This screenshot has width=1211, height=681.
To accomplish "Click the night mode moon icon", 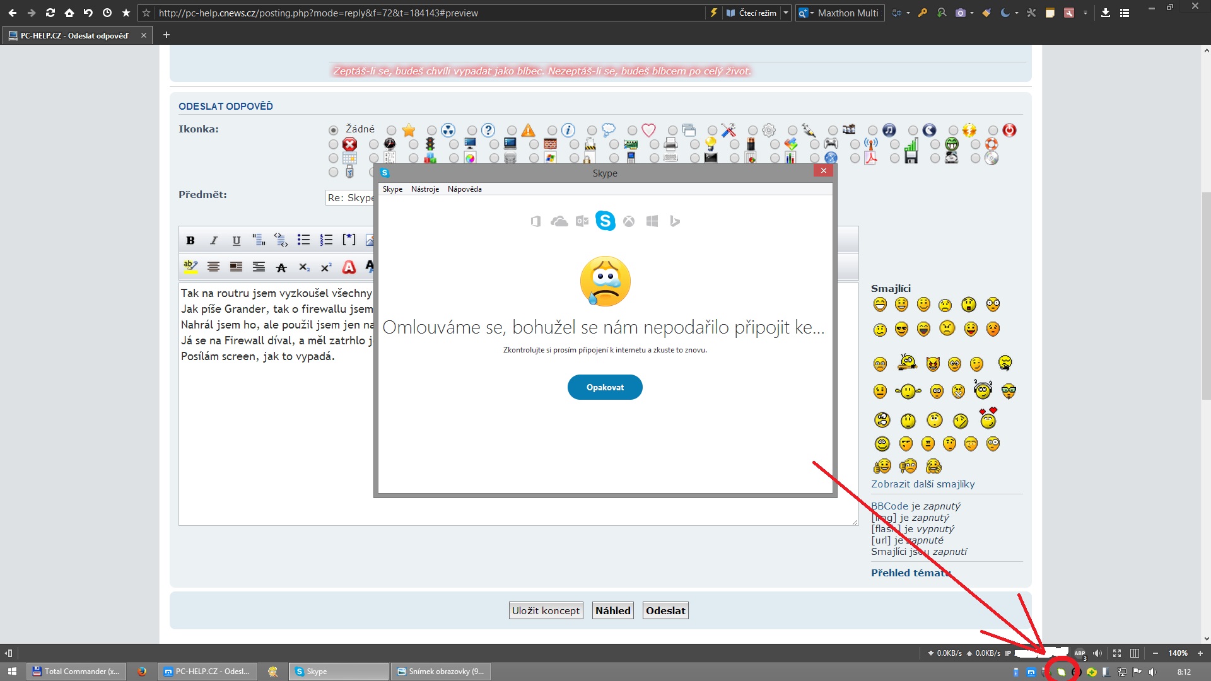I will tap(1005, 13).
